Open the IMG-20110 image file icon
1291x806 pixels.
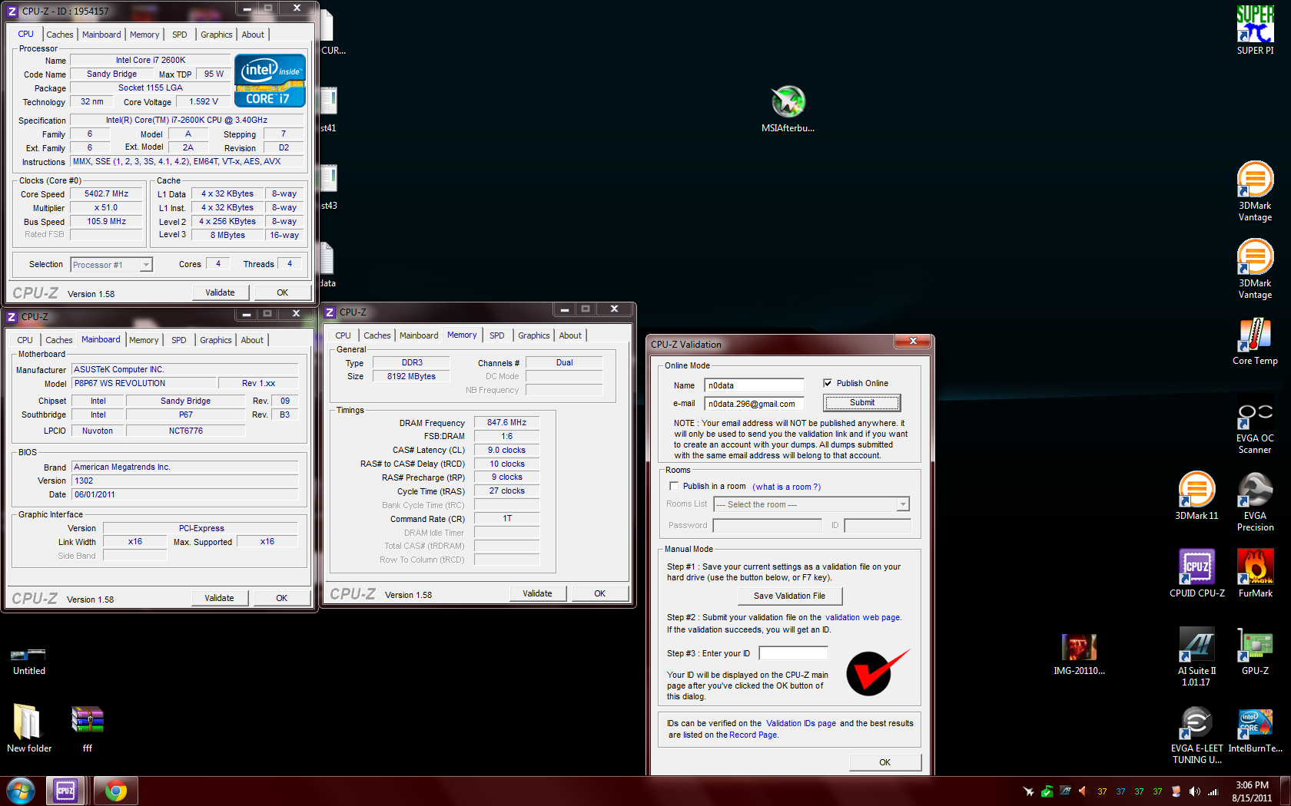[1079, 653]
